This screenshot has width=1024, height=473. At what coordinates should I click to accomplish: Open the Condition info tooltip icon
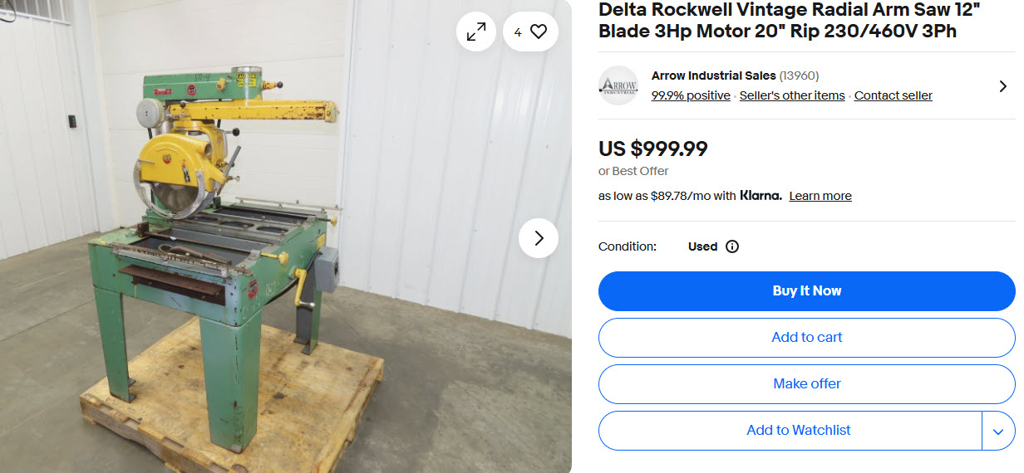[732, 246]
